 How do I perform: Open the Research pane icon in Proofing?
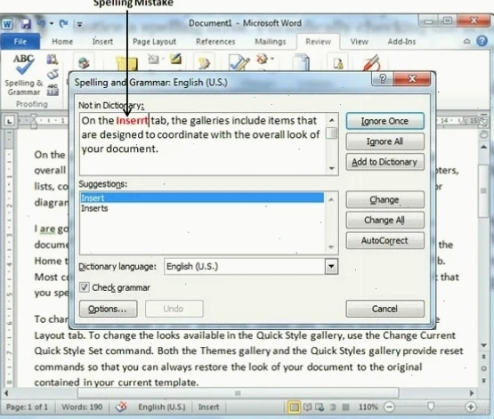coord(52,59)
